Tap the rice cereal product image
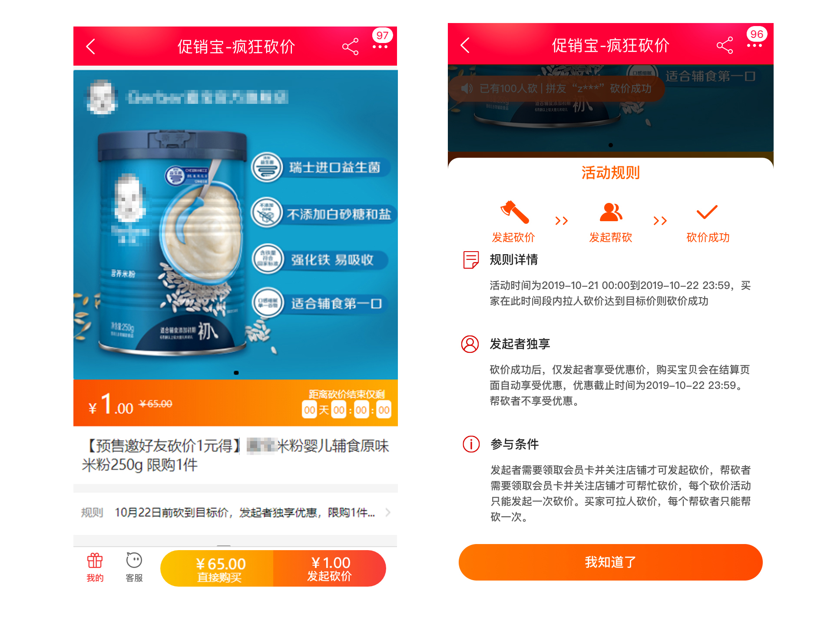Viewport: 834px width, 624px height. coord(235,225)
